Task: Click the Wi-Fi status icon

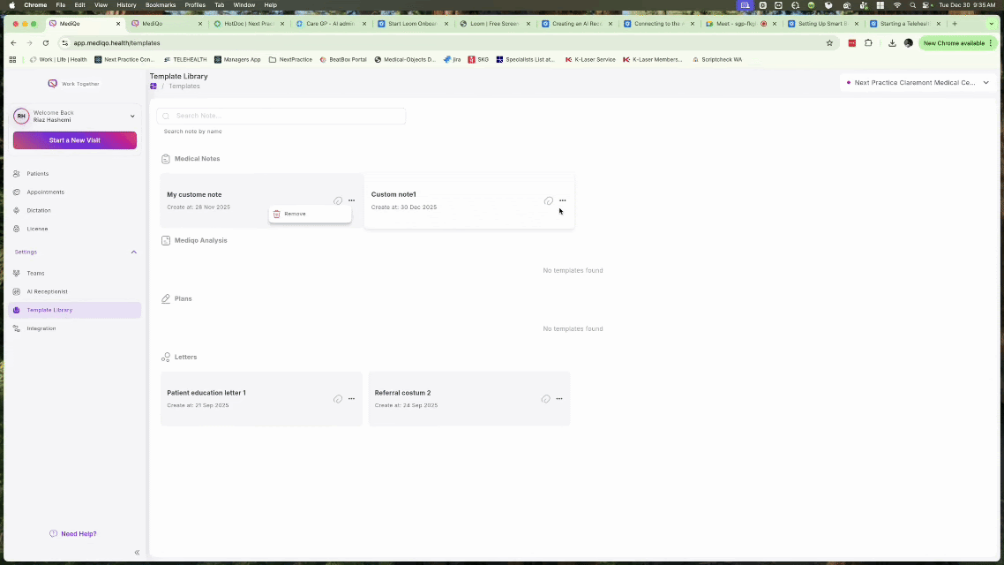Action: (896, 5)
